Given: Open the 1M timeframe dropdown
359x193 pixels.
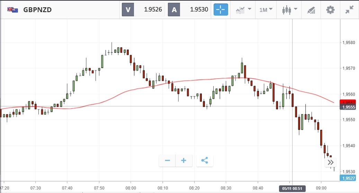Looking at the screenshot, I should click(x=266, y=10).
